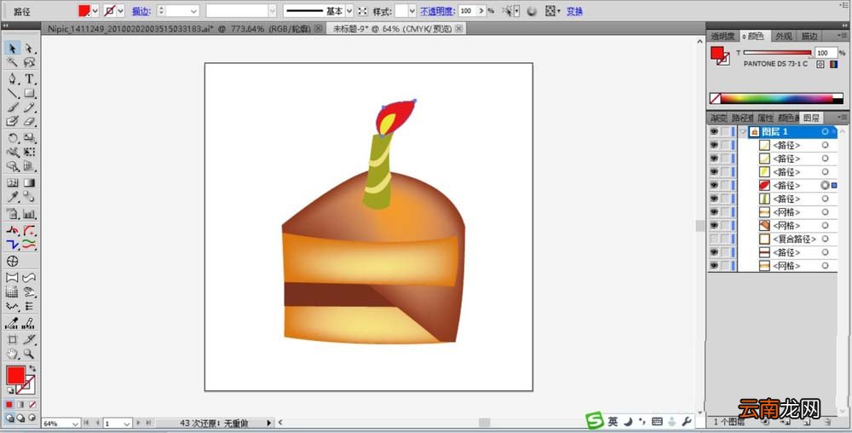Viewport: 852px width, 433px height.
Task: Select the Eyedropper tool
Action: pos(13,197)
